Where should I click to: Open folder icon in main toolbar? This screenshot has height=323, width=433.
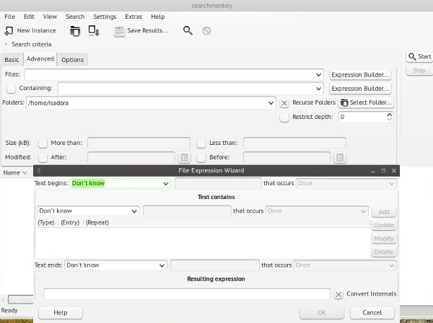[75, 31]
